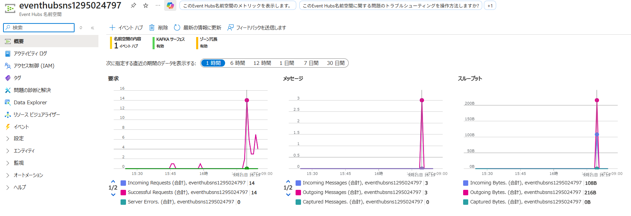
Task: Click Outgoing Bytes legend color swatch
Action: pos(466,193)
